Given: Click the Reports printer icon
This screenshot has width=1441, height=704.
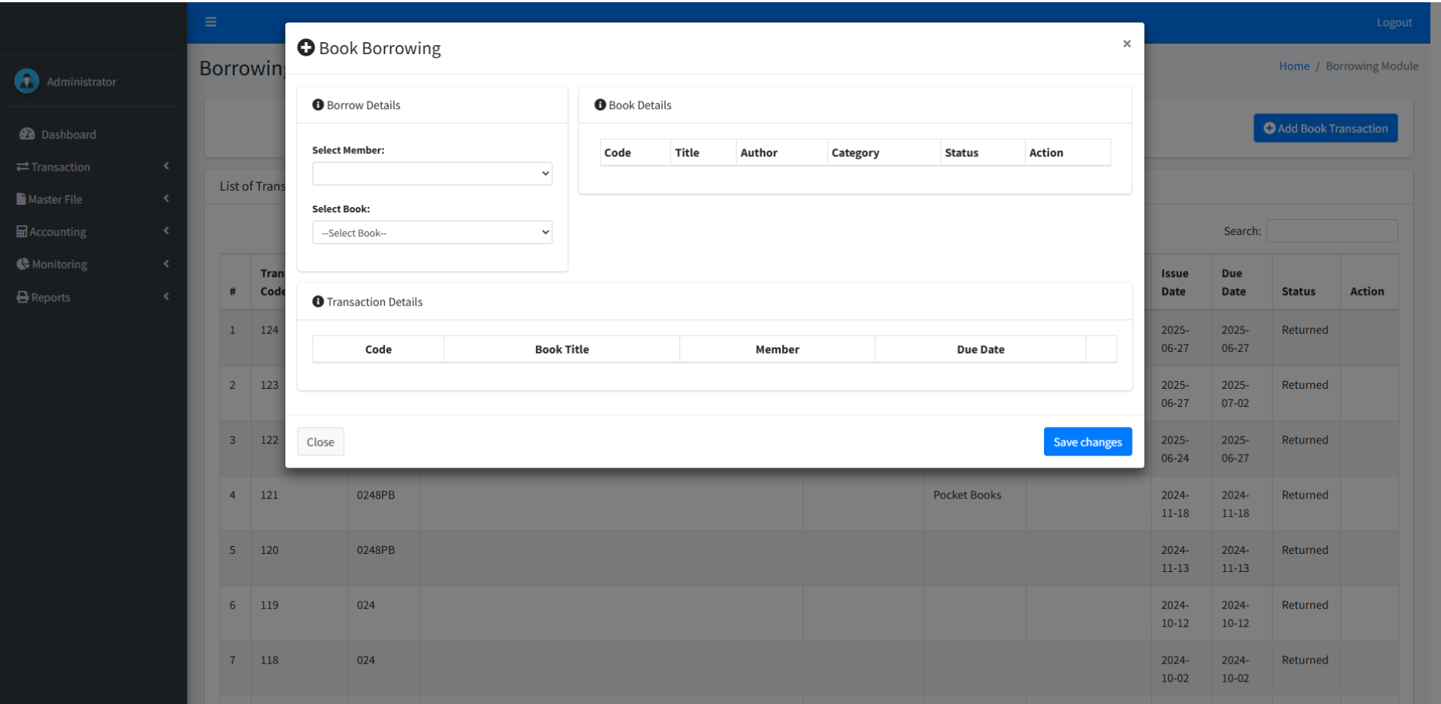Looking at the screenshot, I should point(23,297).
